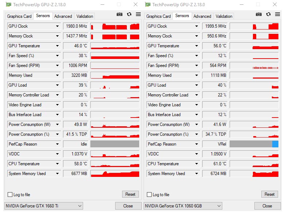This screenshot has width=285, height=214.
Task: Switch to Validation tab in 1060 window
Action: [x=224, y=16]
